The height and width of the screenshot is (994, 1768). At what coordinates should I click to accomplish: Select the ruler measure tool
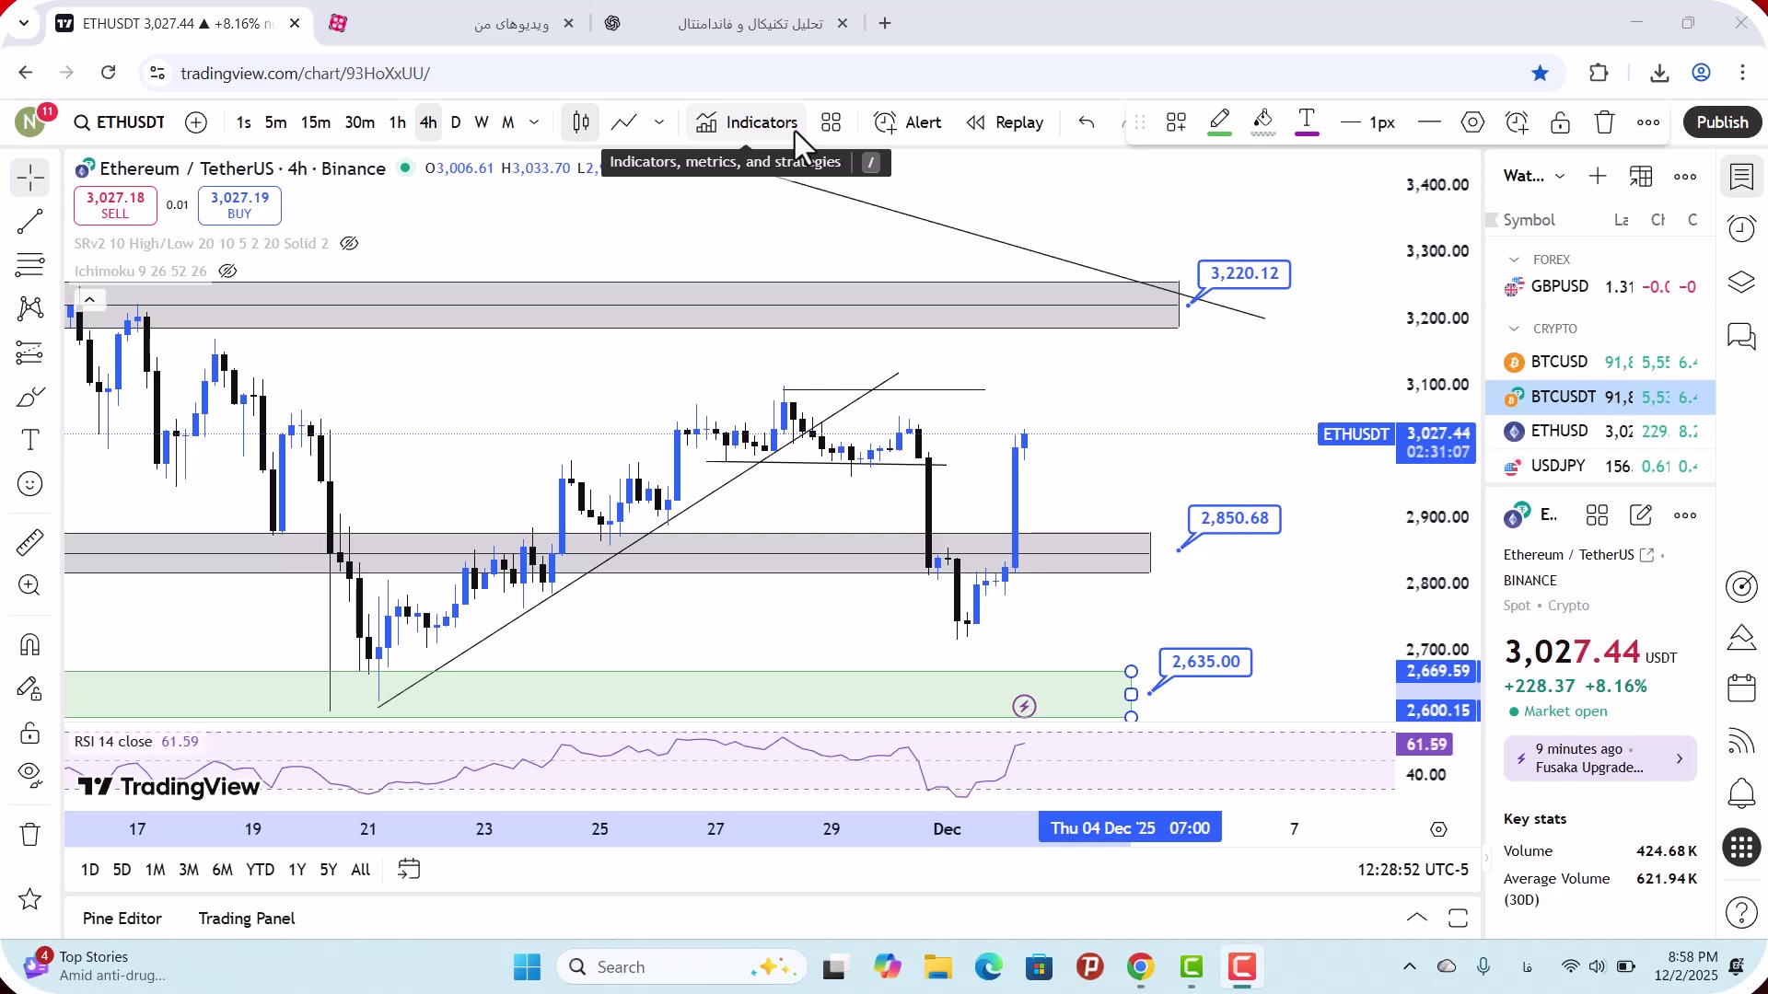click(x=30, y=542)
